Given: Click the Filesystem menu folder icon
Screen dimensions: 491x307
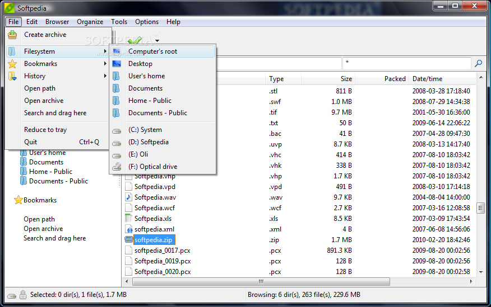Looking at the screenshot, I should [12, 51].
